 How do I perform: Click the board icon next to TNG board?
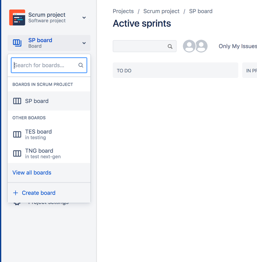click(x=17, y=153)
